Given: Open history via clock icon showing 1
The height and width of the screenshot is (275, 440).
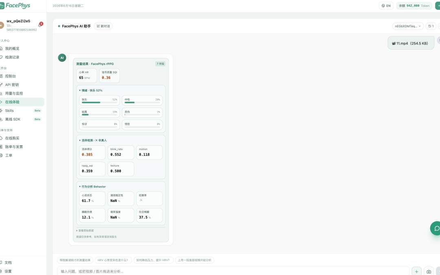Looking at the screenshot, I should click(431, 26).
